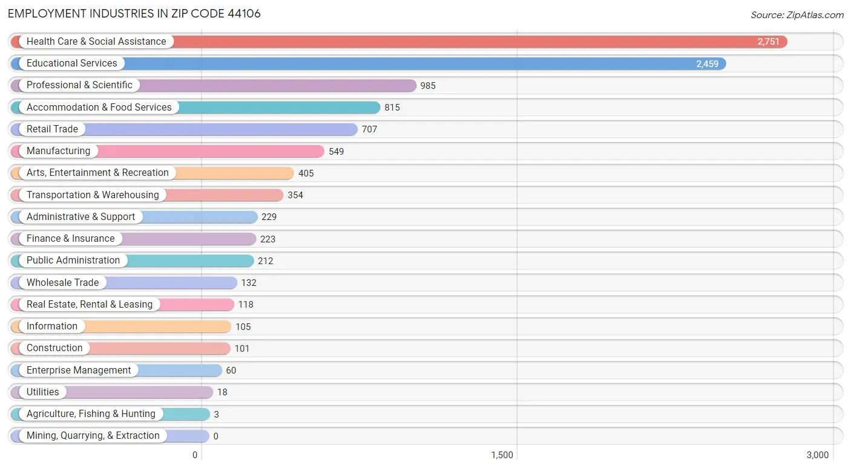Viewport: 851px width, 469px height.
Task: Click the Retail Trade label
Action: (52, 129)
